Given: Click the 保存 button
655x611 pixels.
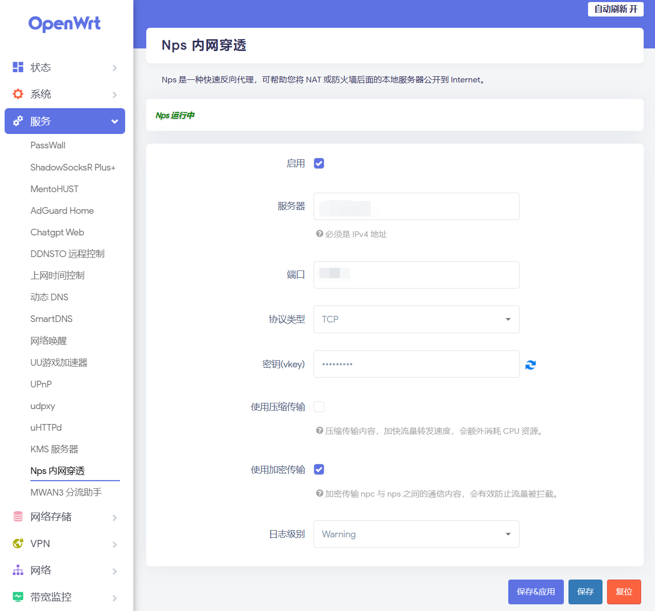Looking at the screenshot, I should pos(585,592).
